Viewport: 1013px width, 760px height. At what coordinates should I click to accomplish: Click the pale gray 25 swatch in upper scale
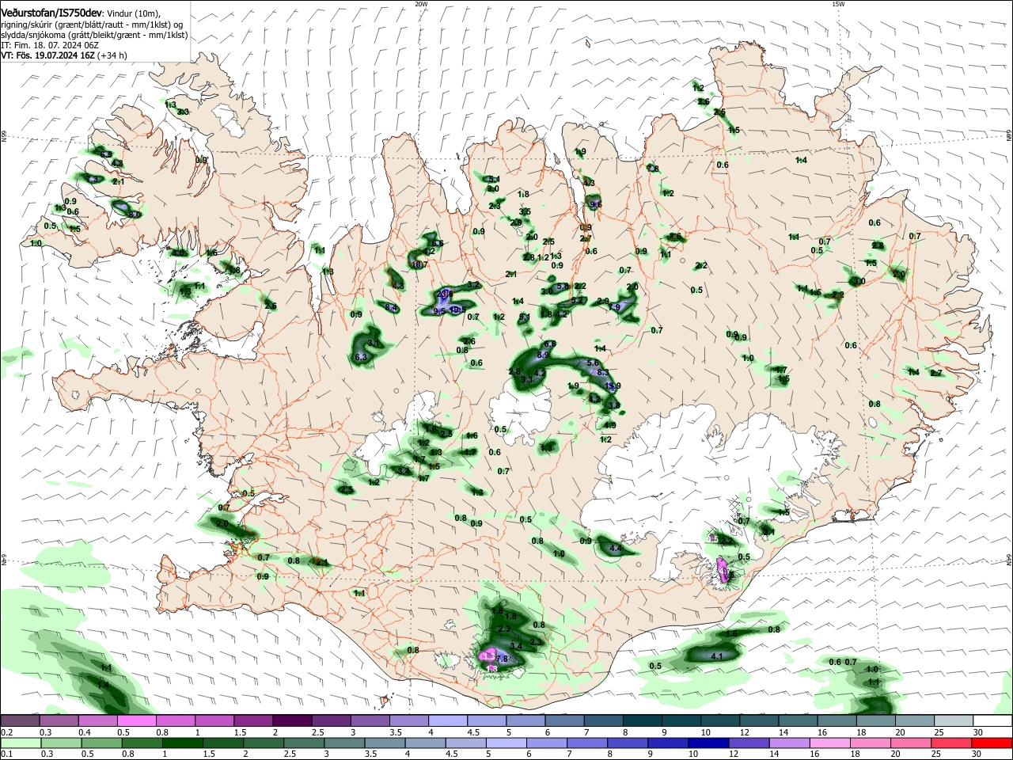[953, 720]
